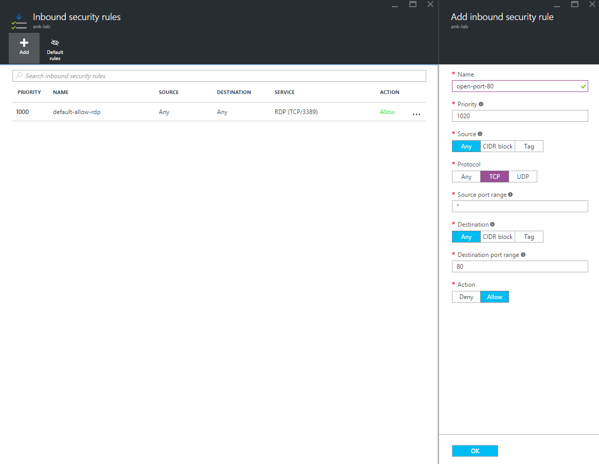This screenshot has height=464, width=599.
Task: Click the RDP (TCP/3389) service cell
Action: tap(296, 112)
